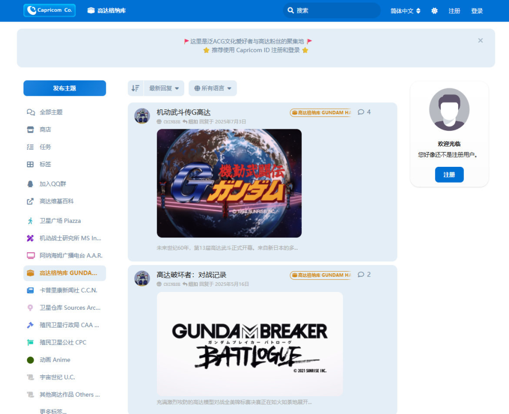Open the 最新回复 sort dropdown
The width and height of the screenshot is (509, 414).
(163, 88)
